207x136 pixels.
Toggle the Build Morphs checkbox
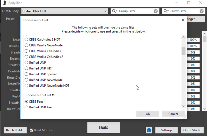pyautogui.click(x=31, y=130)
